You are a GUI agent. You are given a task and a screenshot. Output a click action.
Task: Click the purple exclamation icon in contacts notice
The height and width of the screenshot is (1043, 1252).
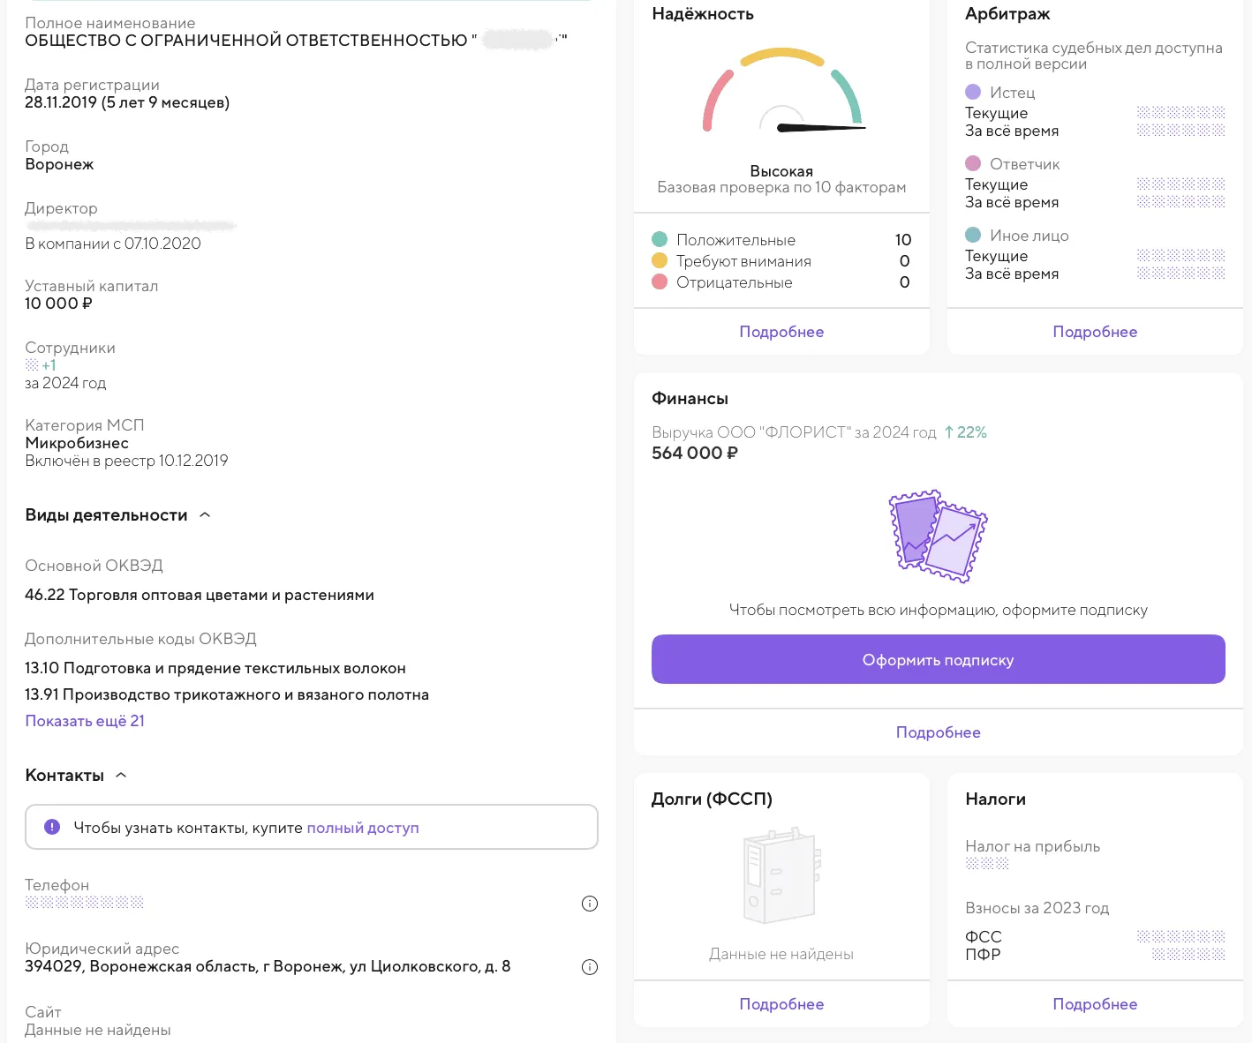52,827
